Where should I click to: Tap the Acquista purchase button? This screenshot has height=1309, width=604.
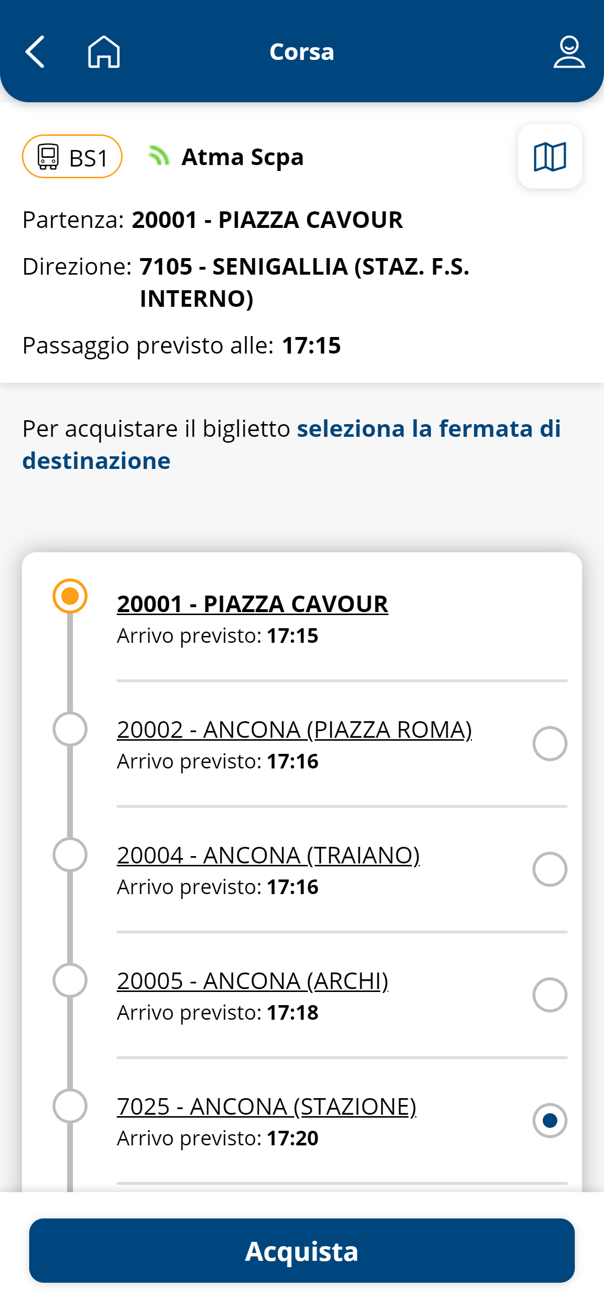pos(302,1250)
